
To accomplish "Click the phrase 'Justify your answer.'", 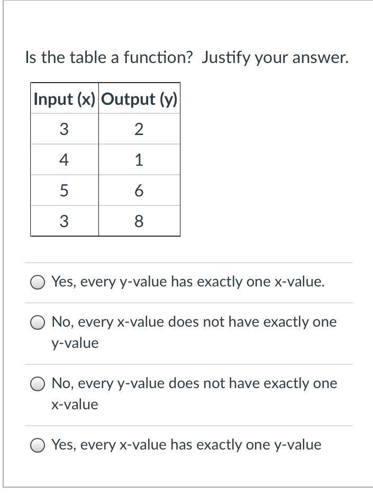I will point(275,57).
